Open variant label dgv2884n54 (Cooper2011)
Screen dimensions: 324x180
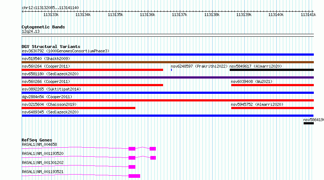pos(47,97)
